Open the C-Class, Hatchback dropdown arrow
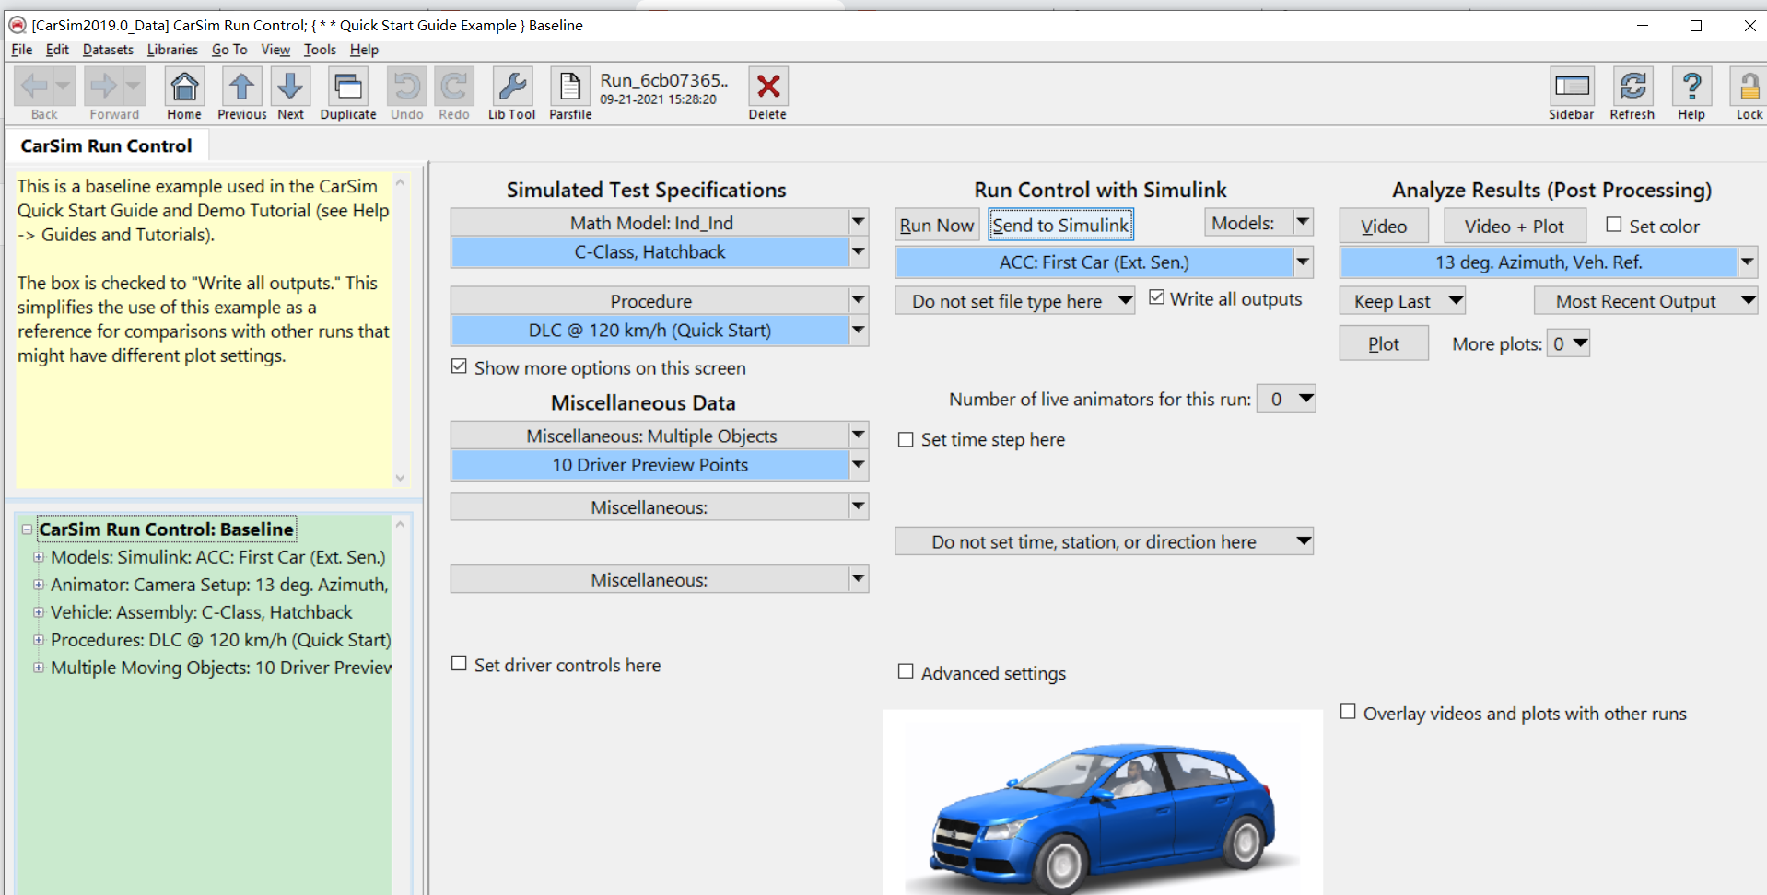This screenshot has height=895, width=1767. coord(858,251)
